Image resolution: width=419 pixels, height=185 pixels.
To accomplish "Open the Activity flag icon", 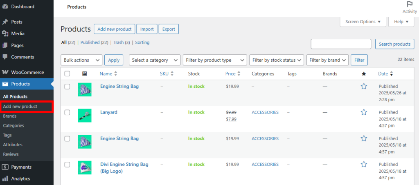I will click(410, 4).
